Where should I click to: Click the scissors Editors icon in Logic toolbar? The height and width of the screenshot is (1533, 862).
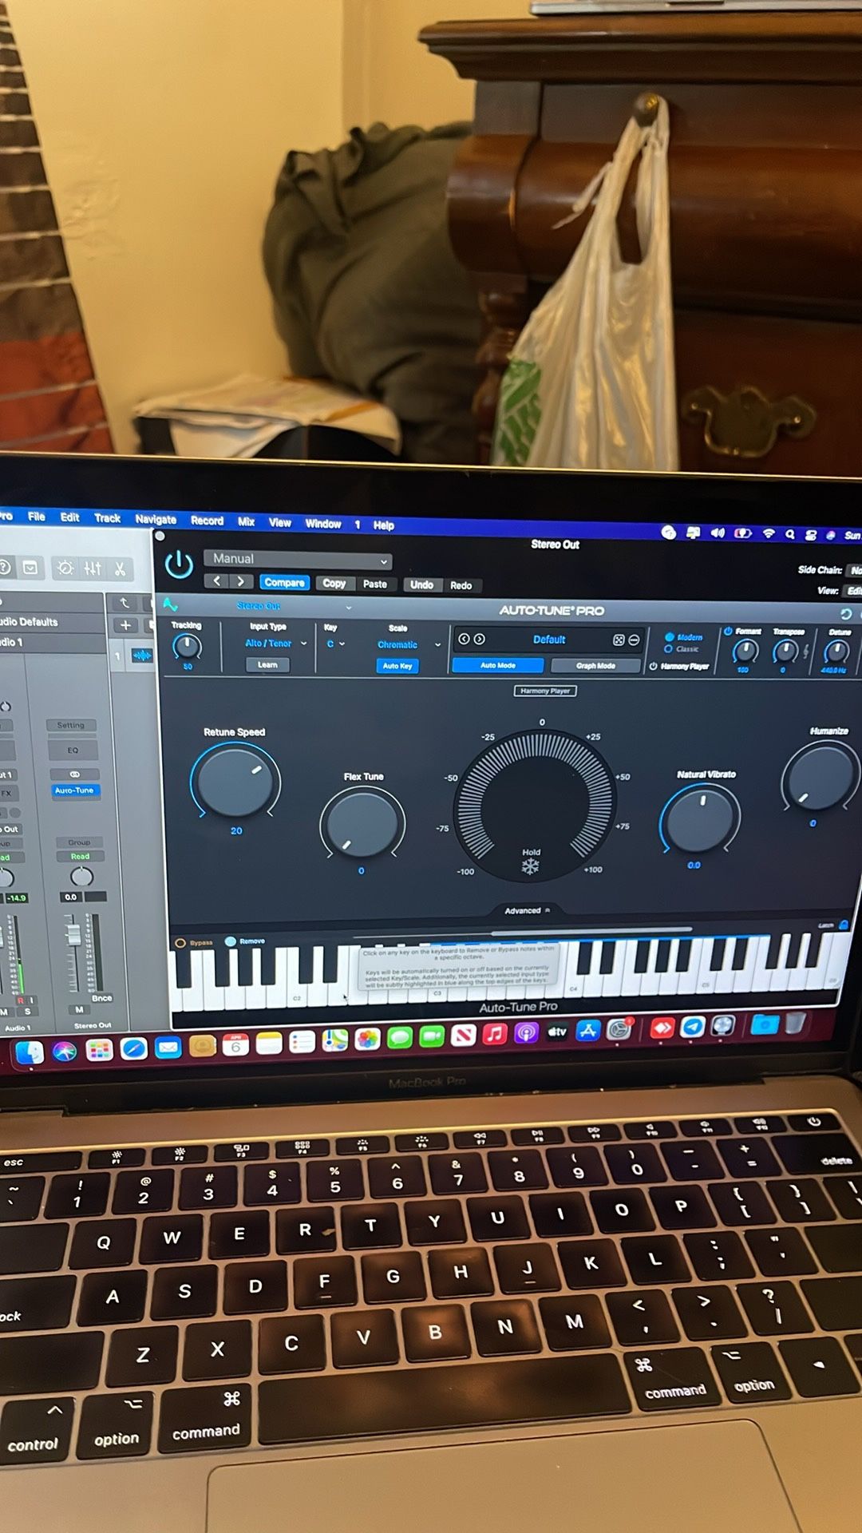[120, 569]
